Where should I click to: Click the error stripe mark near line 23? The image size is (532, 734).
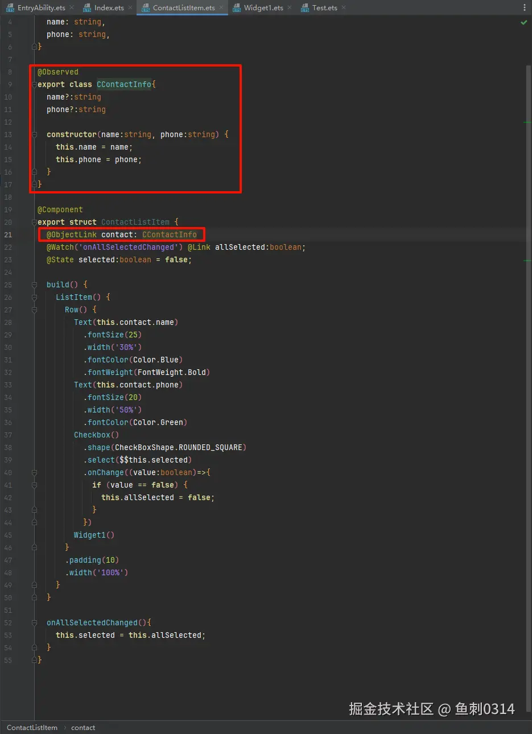527,260
